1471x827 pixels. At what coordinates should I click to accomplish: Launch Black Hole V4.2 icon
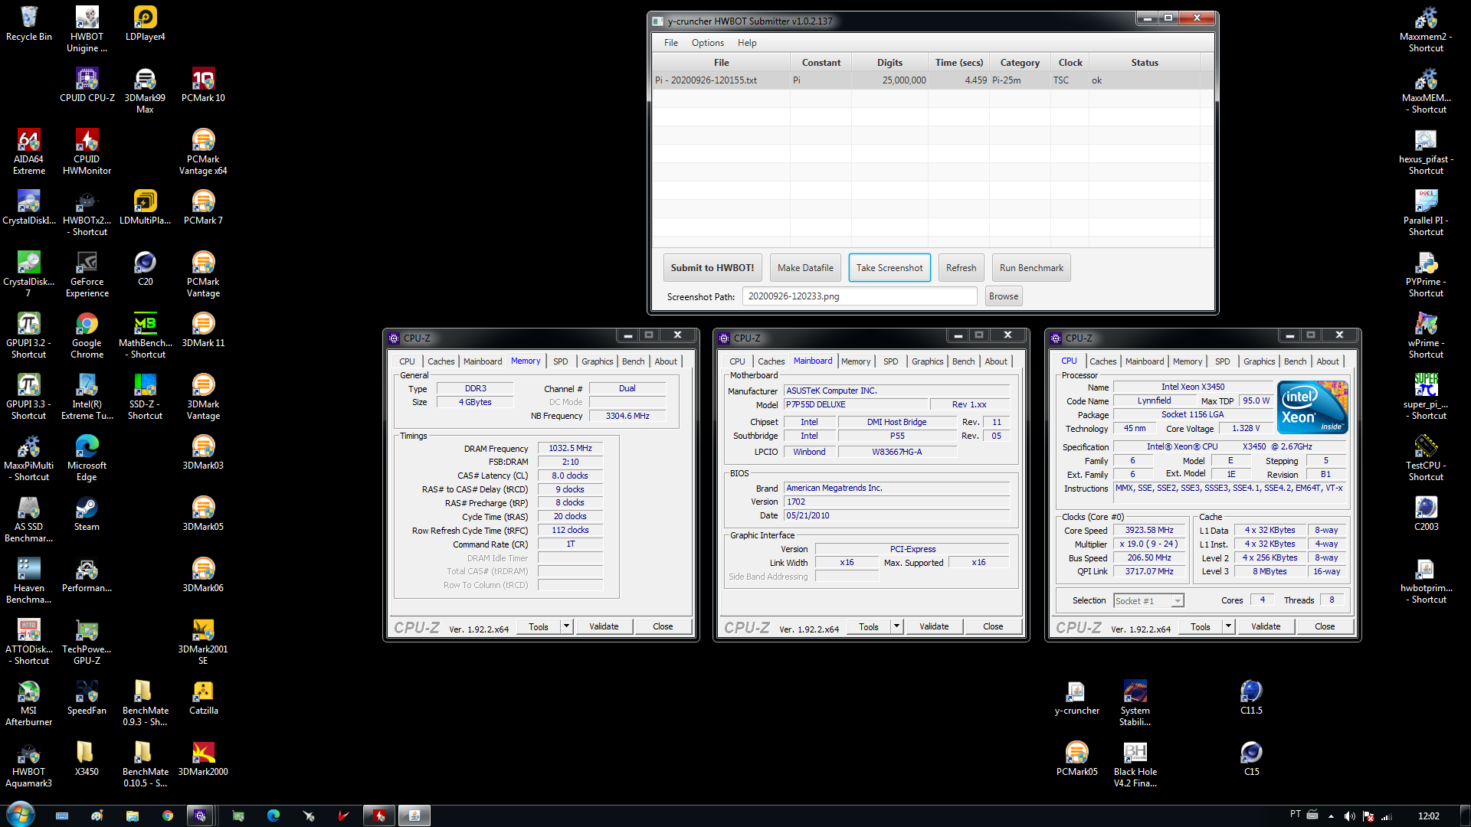1135,764
